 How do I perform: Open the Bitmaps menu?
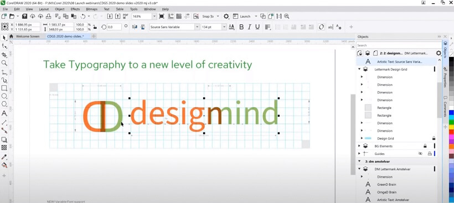[x=92, y=9]
